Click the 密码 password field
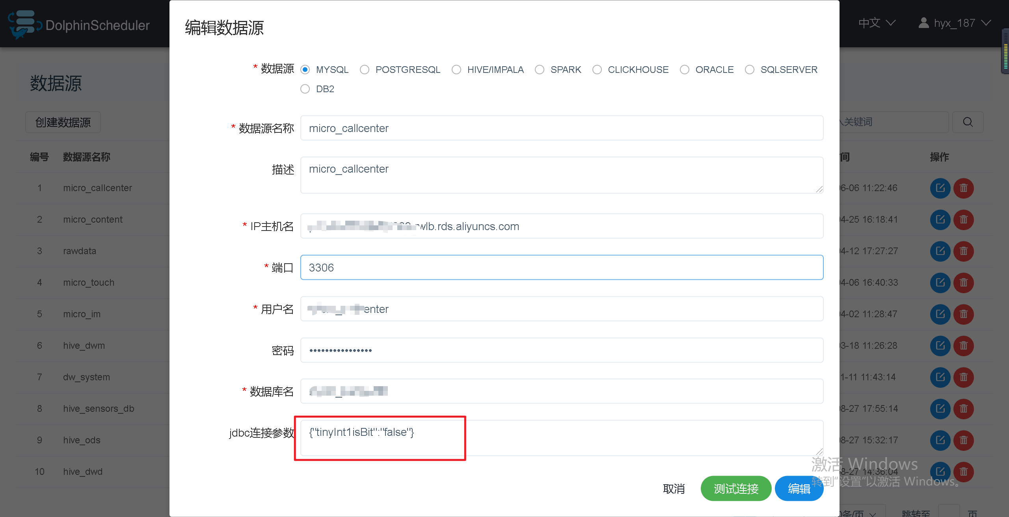The height and width of the screenshot is (517, 1009). tap(562, 350)
